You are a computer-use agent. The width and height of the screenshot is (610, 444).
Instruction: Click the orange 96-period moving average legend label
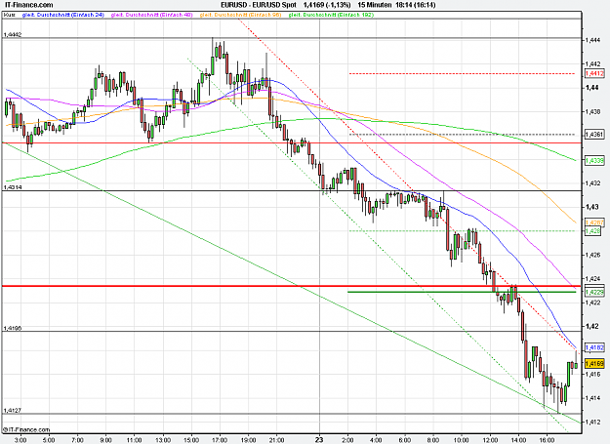(240, 15)
